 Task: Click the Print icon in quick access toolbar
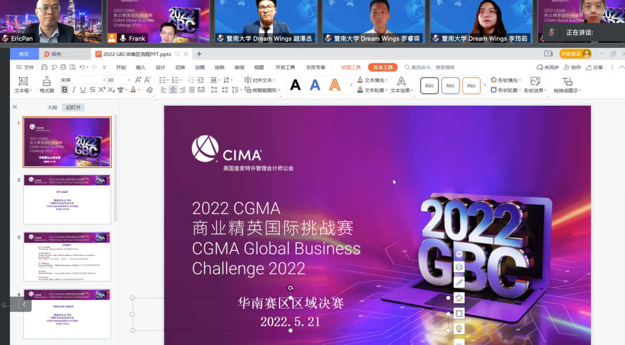63,67
